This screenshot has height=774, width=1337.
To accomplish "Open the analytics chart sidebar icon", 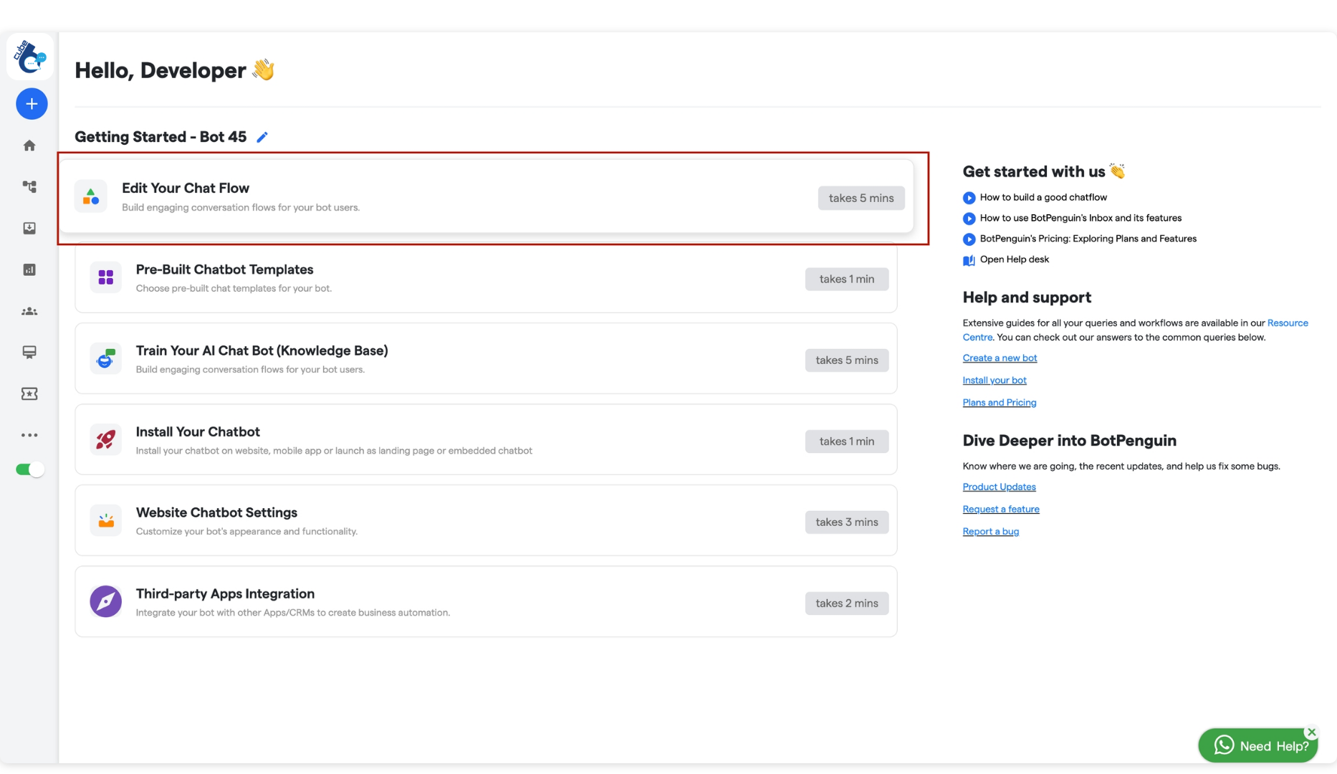I will pos(29,269).
